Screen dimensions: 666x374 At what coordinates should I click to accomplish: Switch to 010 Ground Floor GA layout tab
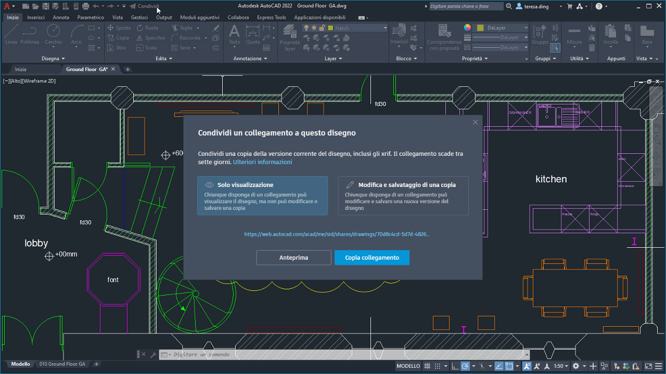tap(62, 364)
